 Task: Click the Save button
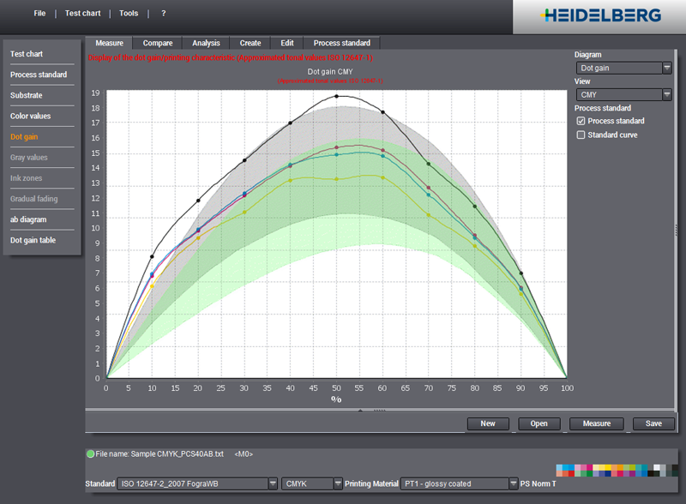point(653,423)
